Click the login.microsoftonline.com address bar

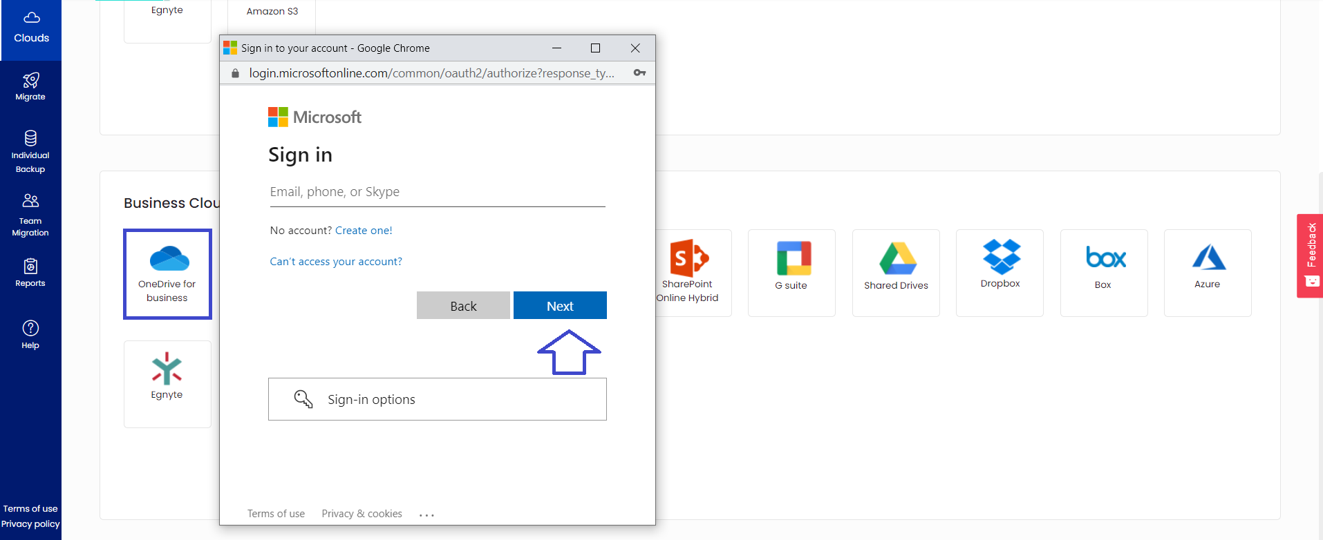pyautogui.click(x=431, y=73)
